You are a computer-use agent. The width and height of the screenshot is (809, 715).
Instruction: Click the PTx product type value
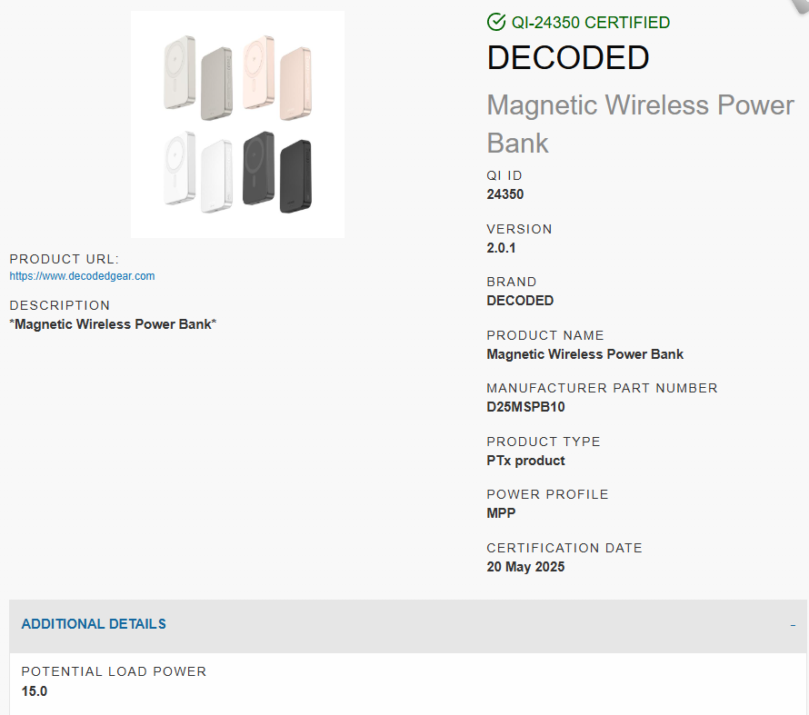pos(525,461)
